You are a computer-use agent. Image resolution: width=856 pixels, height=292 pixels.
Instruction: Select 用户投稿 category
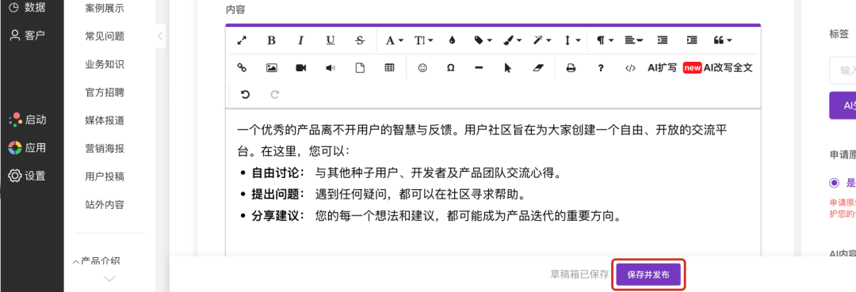tap(105, 176)
